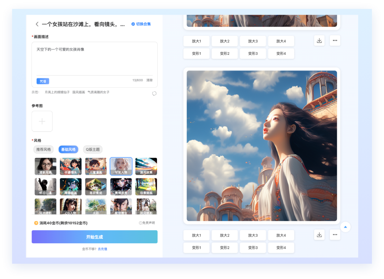Download the girl portrait image below it
Screen dimensions: 384x279
point(319,235)
